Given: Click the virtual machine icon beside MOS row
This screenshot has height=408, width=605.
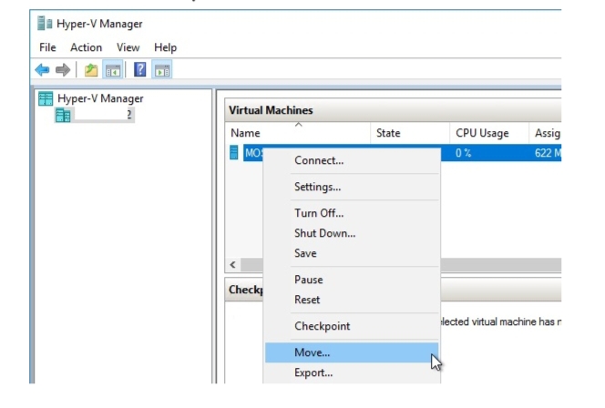Looking at the screenshot, I should tap(234, 152).
